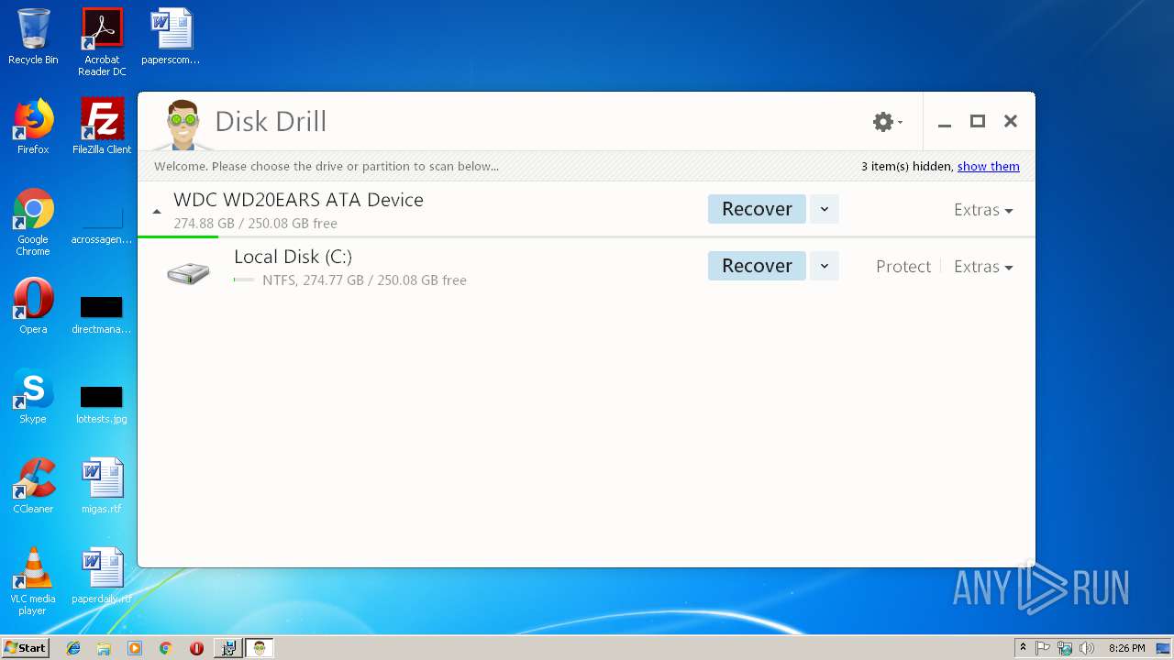Close the Disk Drill window

tap(1011, 121)
